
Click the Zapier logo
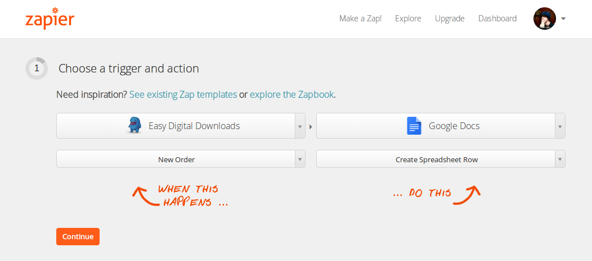50,19
